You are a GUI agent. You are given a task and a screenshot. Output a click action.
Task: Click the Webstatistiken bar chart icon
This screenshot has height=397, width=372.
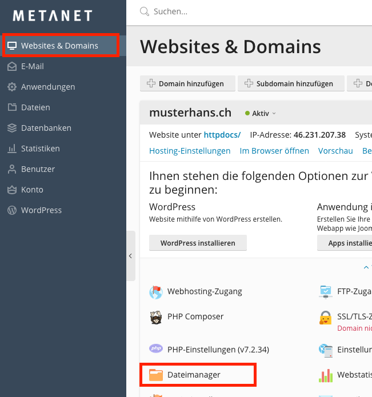point(326,375)
